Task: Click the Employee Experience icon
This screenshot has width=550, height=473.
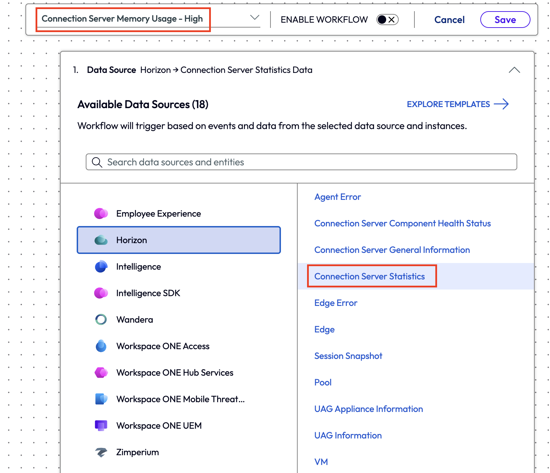Action: pos(101,213)
